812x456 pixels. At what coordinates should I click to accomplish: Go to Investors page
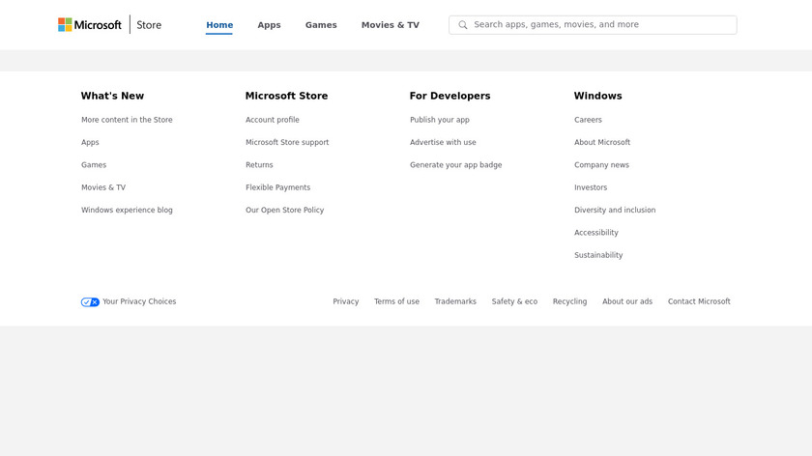click(591, 187)
